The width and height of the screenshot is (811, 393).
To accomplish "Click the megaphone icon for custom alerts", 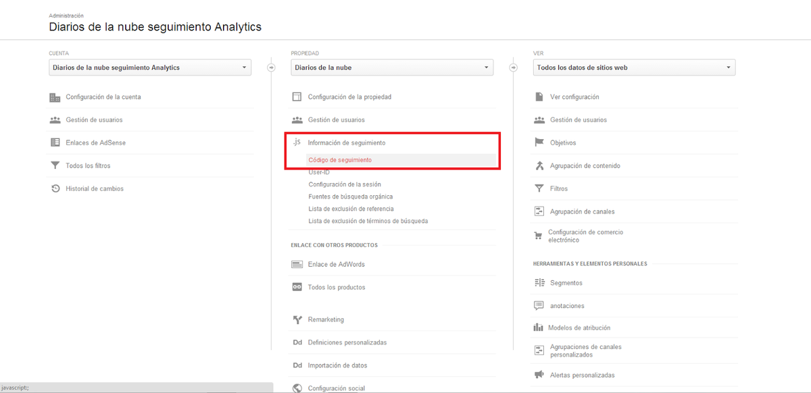I will 539,375.
